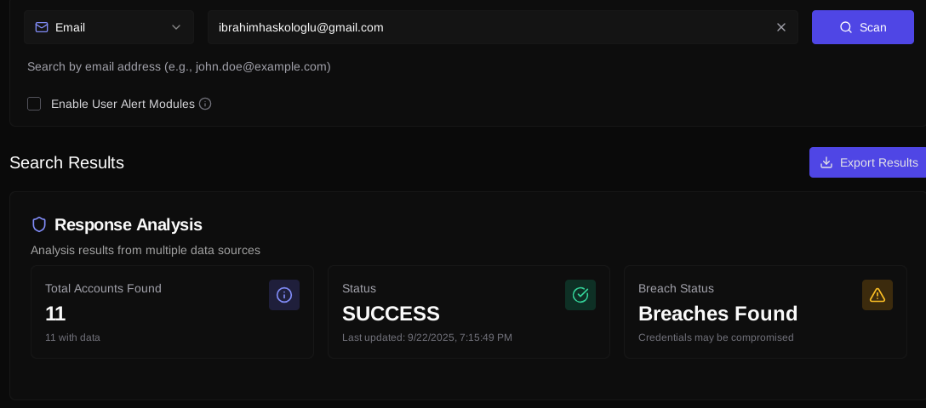The width and height of the screenshot is (926, 408).
Task: Enable the User Alert Modules checkbox
Action: tap(34, 104)
